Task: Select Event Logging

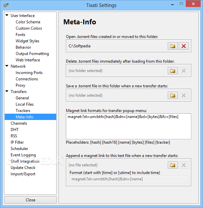Action: (x=23, y=155)
